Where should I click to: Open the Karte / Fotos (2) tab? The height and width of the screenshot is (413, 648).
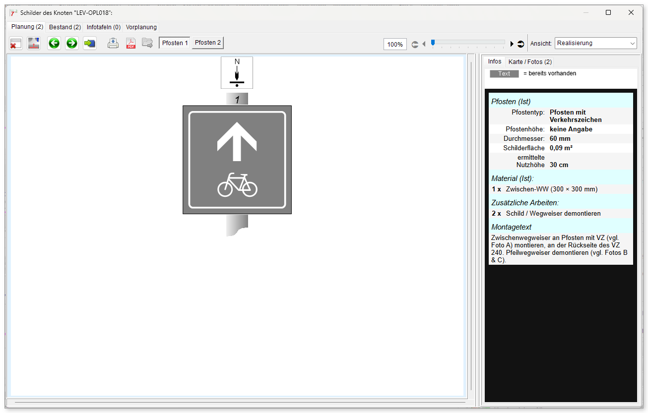click(x=530, y=62)
